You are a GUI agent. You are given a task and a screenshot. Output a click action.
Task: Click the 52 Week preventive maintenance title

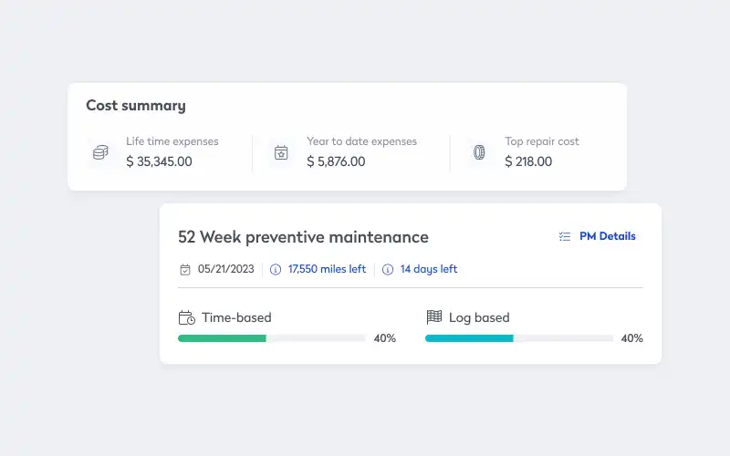tap(303, 237)
